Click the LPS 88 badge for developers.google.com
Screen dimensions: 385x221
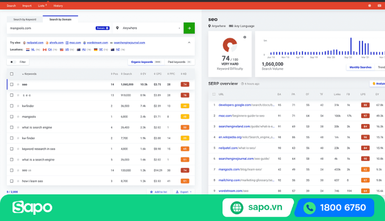(x=365, y=105)
